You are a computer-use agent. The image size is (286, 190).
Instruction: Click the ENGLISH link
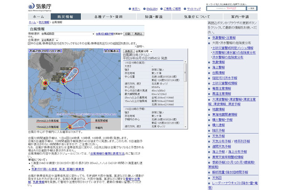[152, 9]
